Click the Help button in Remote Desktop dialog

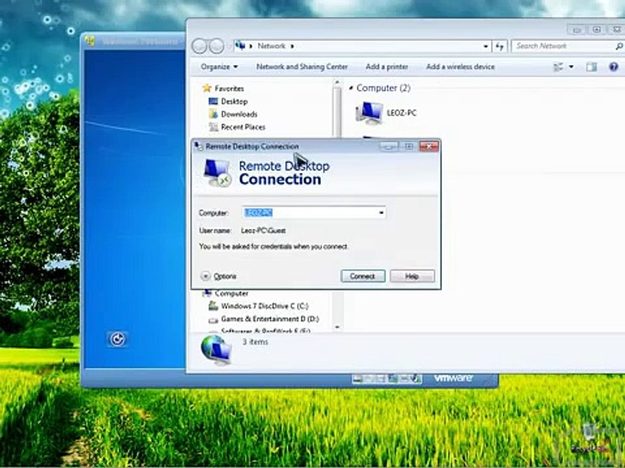pyautogui.click(x=412, y=276)
